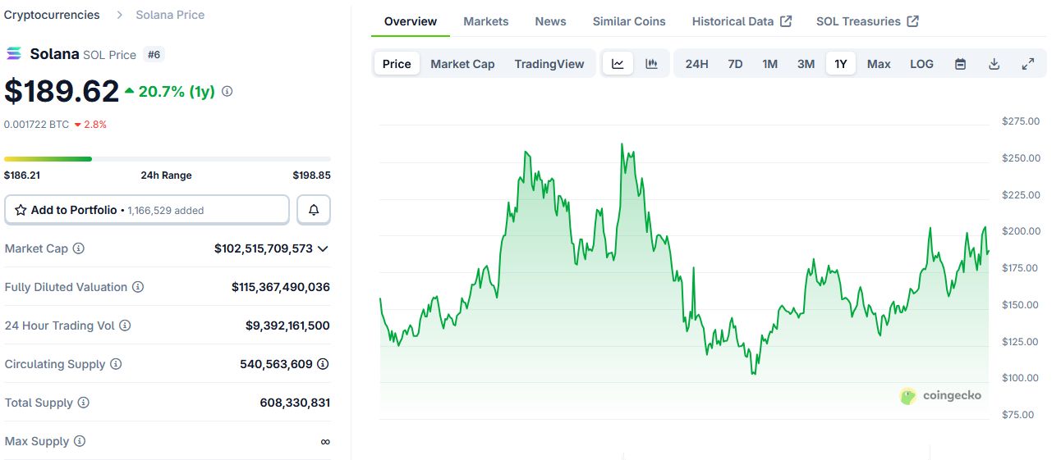Click the $100.00 axis label
Screen dimensions: 1061x460
(1021, 378)
